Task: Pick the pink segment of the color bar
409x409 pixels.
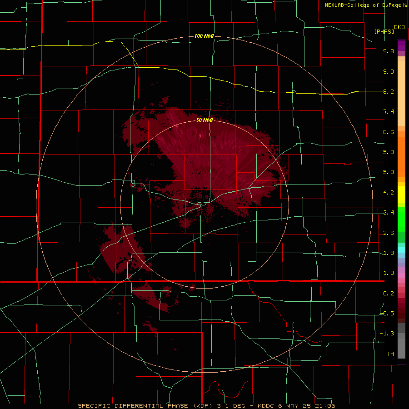Action: coord(401,275)
